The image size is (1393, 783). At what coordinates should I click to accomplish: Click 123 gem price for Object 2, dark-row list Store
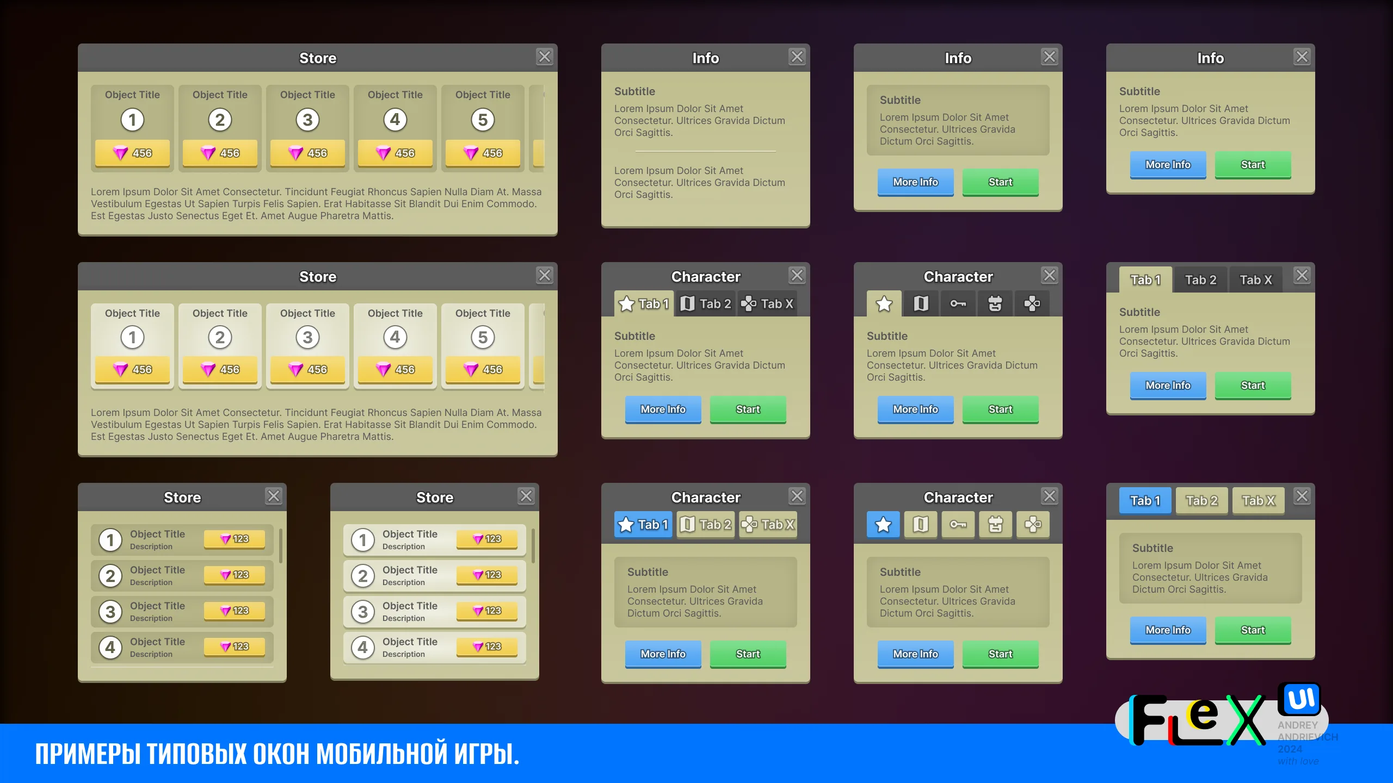(235, 575)
